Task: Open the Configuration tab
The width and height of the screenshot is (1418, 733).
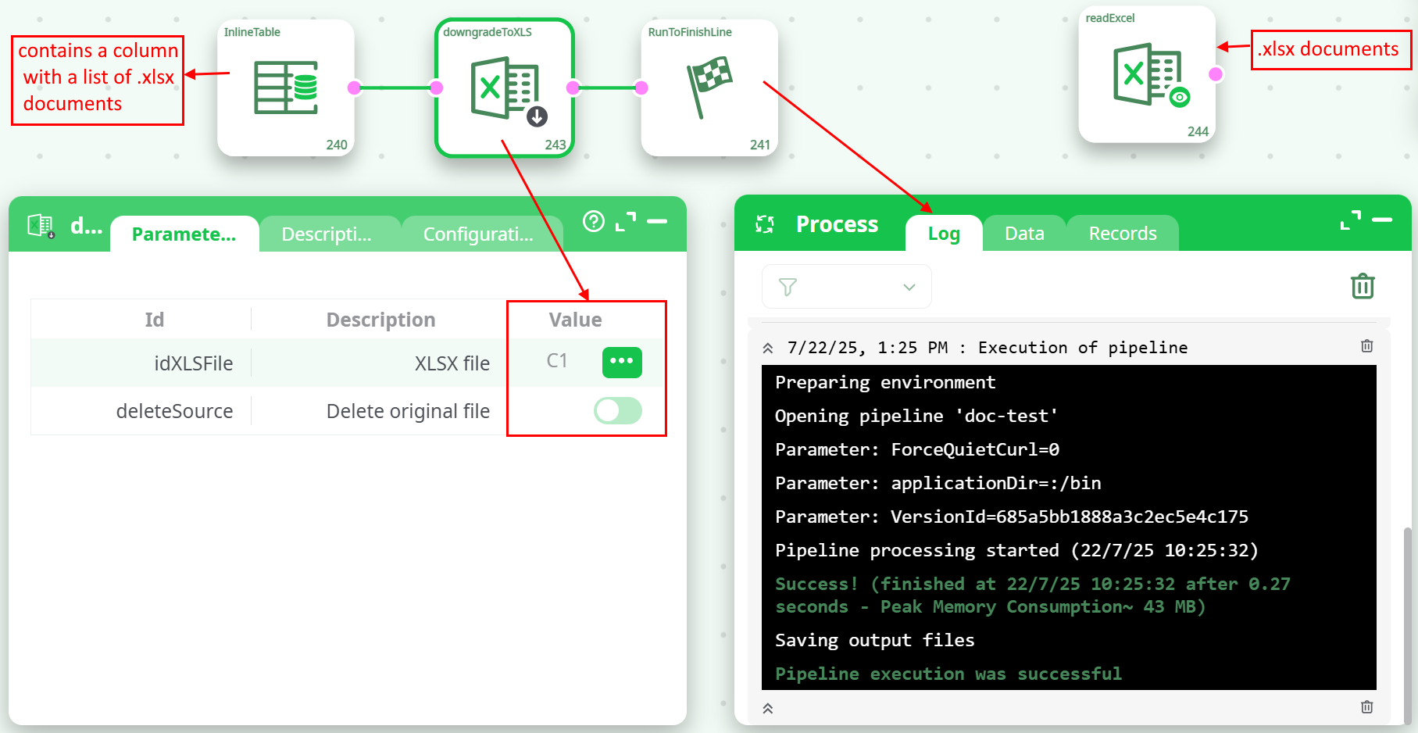Action: point(477,234)
